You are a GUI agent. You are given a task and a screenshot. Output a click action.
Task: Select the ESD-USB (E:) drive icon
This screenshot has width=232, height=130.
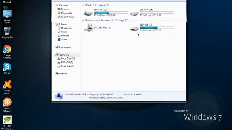coord(134,29)
